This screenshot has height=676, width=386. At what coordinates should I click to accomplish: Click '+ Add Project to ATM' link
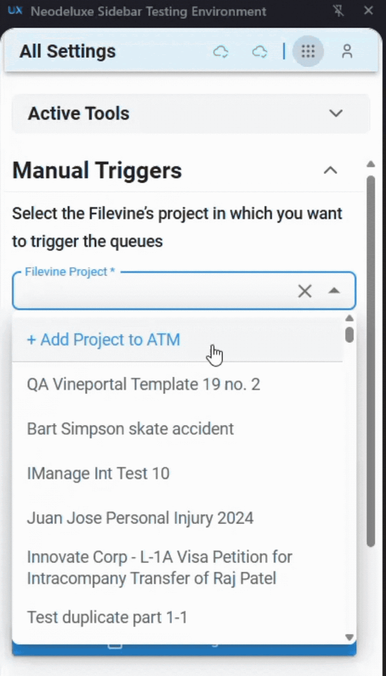(104, 340)
